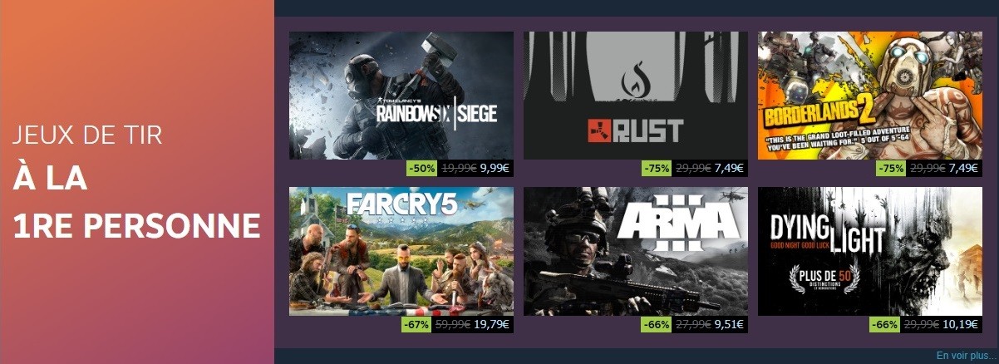This screenshot has width=999, height=364.
Task: Click the 7,49€ price under Borderlands 2
Action: click(964, 168)
